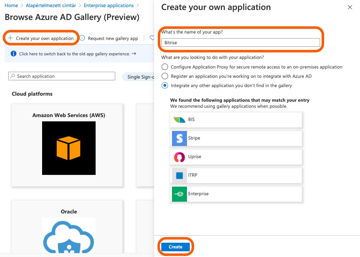The image size is (360, 257).
Task: Select the Stripe application icon
Action: tap(179, 138)
